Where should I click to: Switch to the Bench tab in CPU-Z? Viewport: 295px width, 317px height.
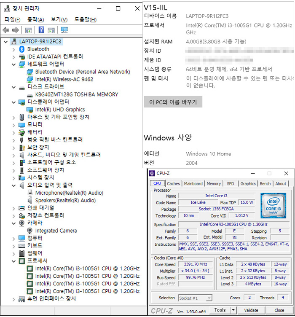[265, 183]
